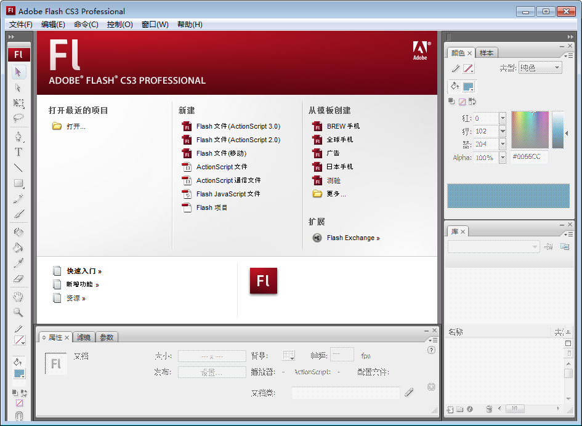
Task: Select the Zoom magnifier tool
Action: [18, 312]
